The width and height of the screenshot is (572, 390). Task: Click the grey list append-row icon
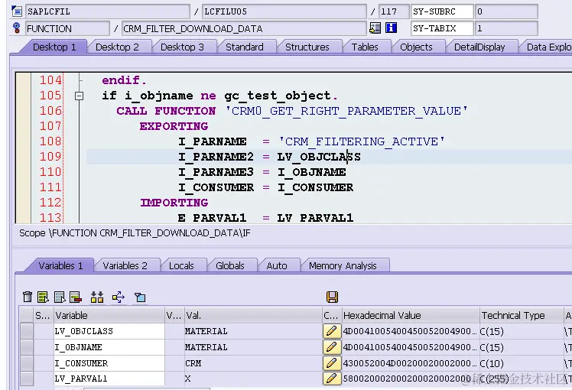coord(60,297)
